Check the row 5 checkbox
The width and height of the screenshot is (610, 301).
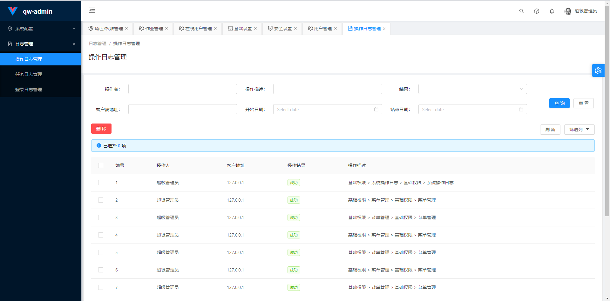(x=101, y=252)
